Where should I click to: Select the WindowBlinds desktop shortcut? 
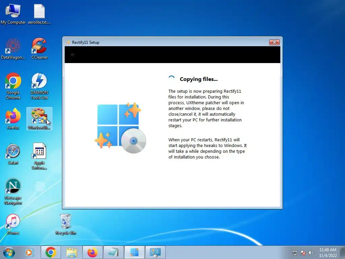tap(39, 119)
